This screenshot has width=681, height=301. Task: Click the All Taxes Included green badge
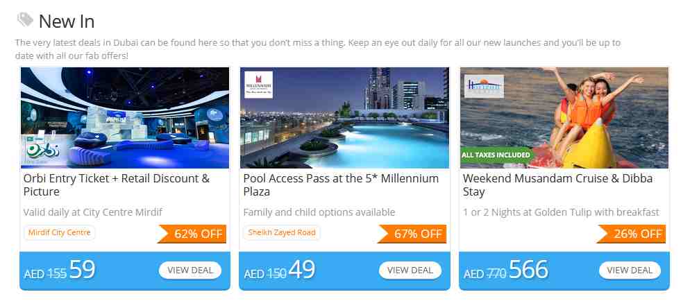496,155
